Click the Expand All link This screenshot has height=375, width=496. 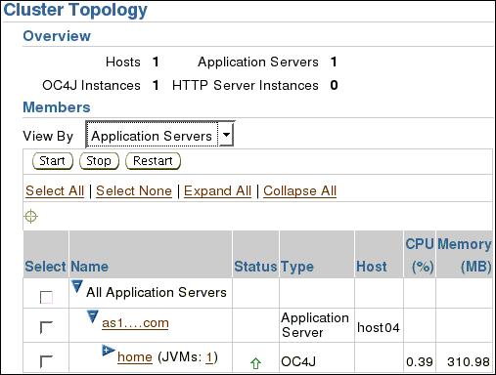click(x=217, y=190)
